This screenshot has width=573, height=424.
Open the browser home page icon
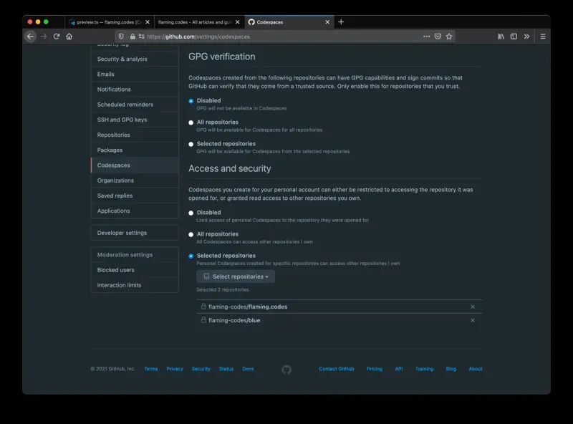tap(69, 37)
